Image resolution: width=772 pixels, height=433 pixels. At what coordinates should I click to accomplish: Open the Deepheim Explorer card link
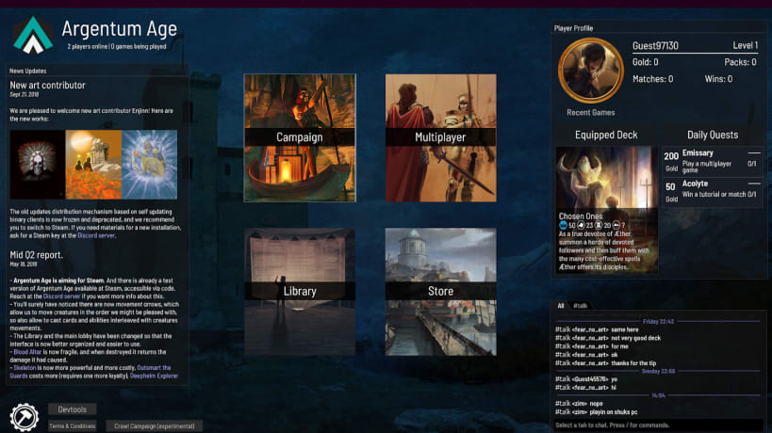[x=154, y=376]
